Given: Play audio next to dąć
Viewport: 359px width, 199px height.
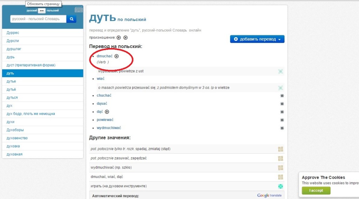Looking at the screenshot, I should (x=107, y=112).
